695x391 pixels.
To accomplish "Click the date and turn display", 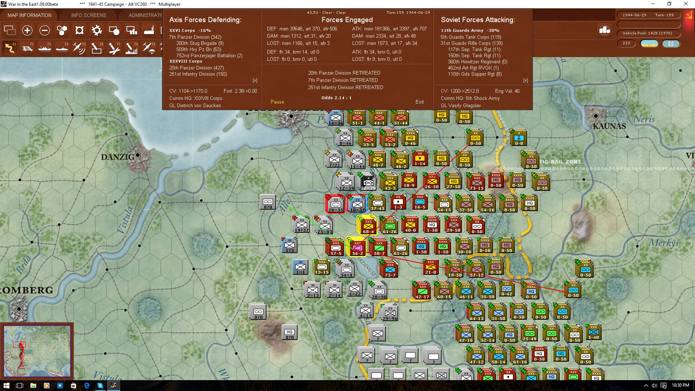I will point(648,15).
